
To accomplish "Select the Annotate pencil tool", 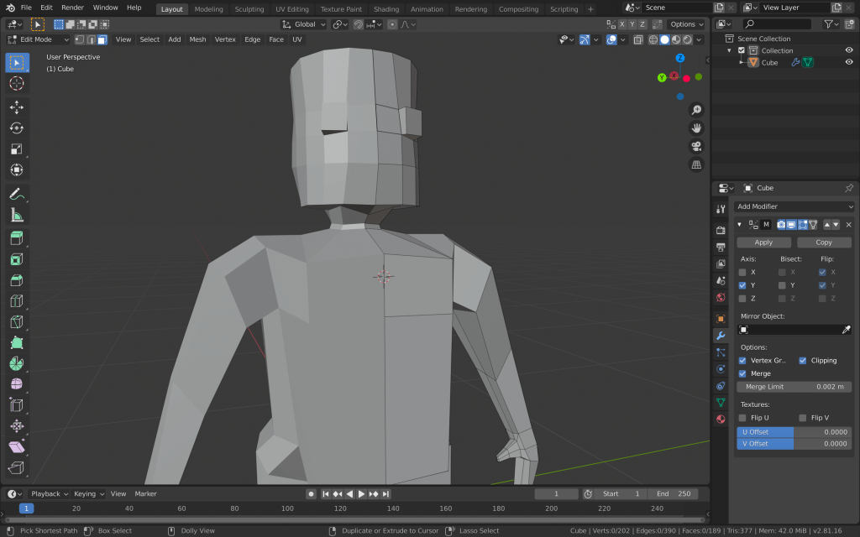I will [x=17, y=194].
